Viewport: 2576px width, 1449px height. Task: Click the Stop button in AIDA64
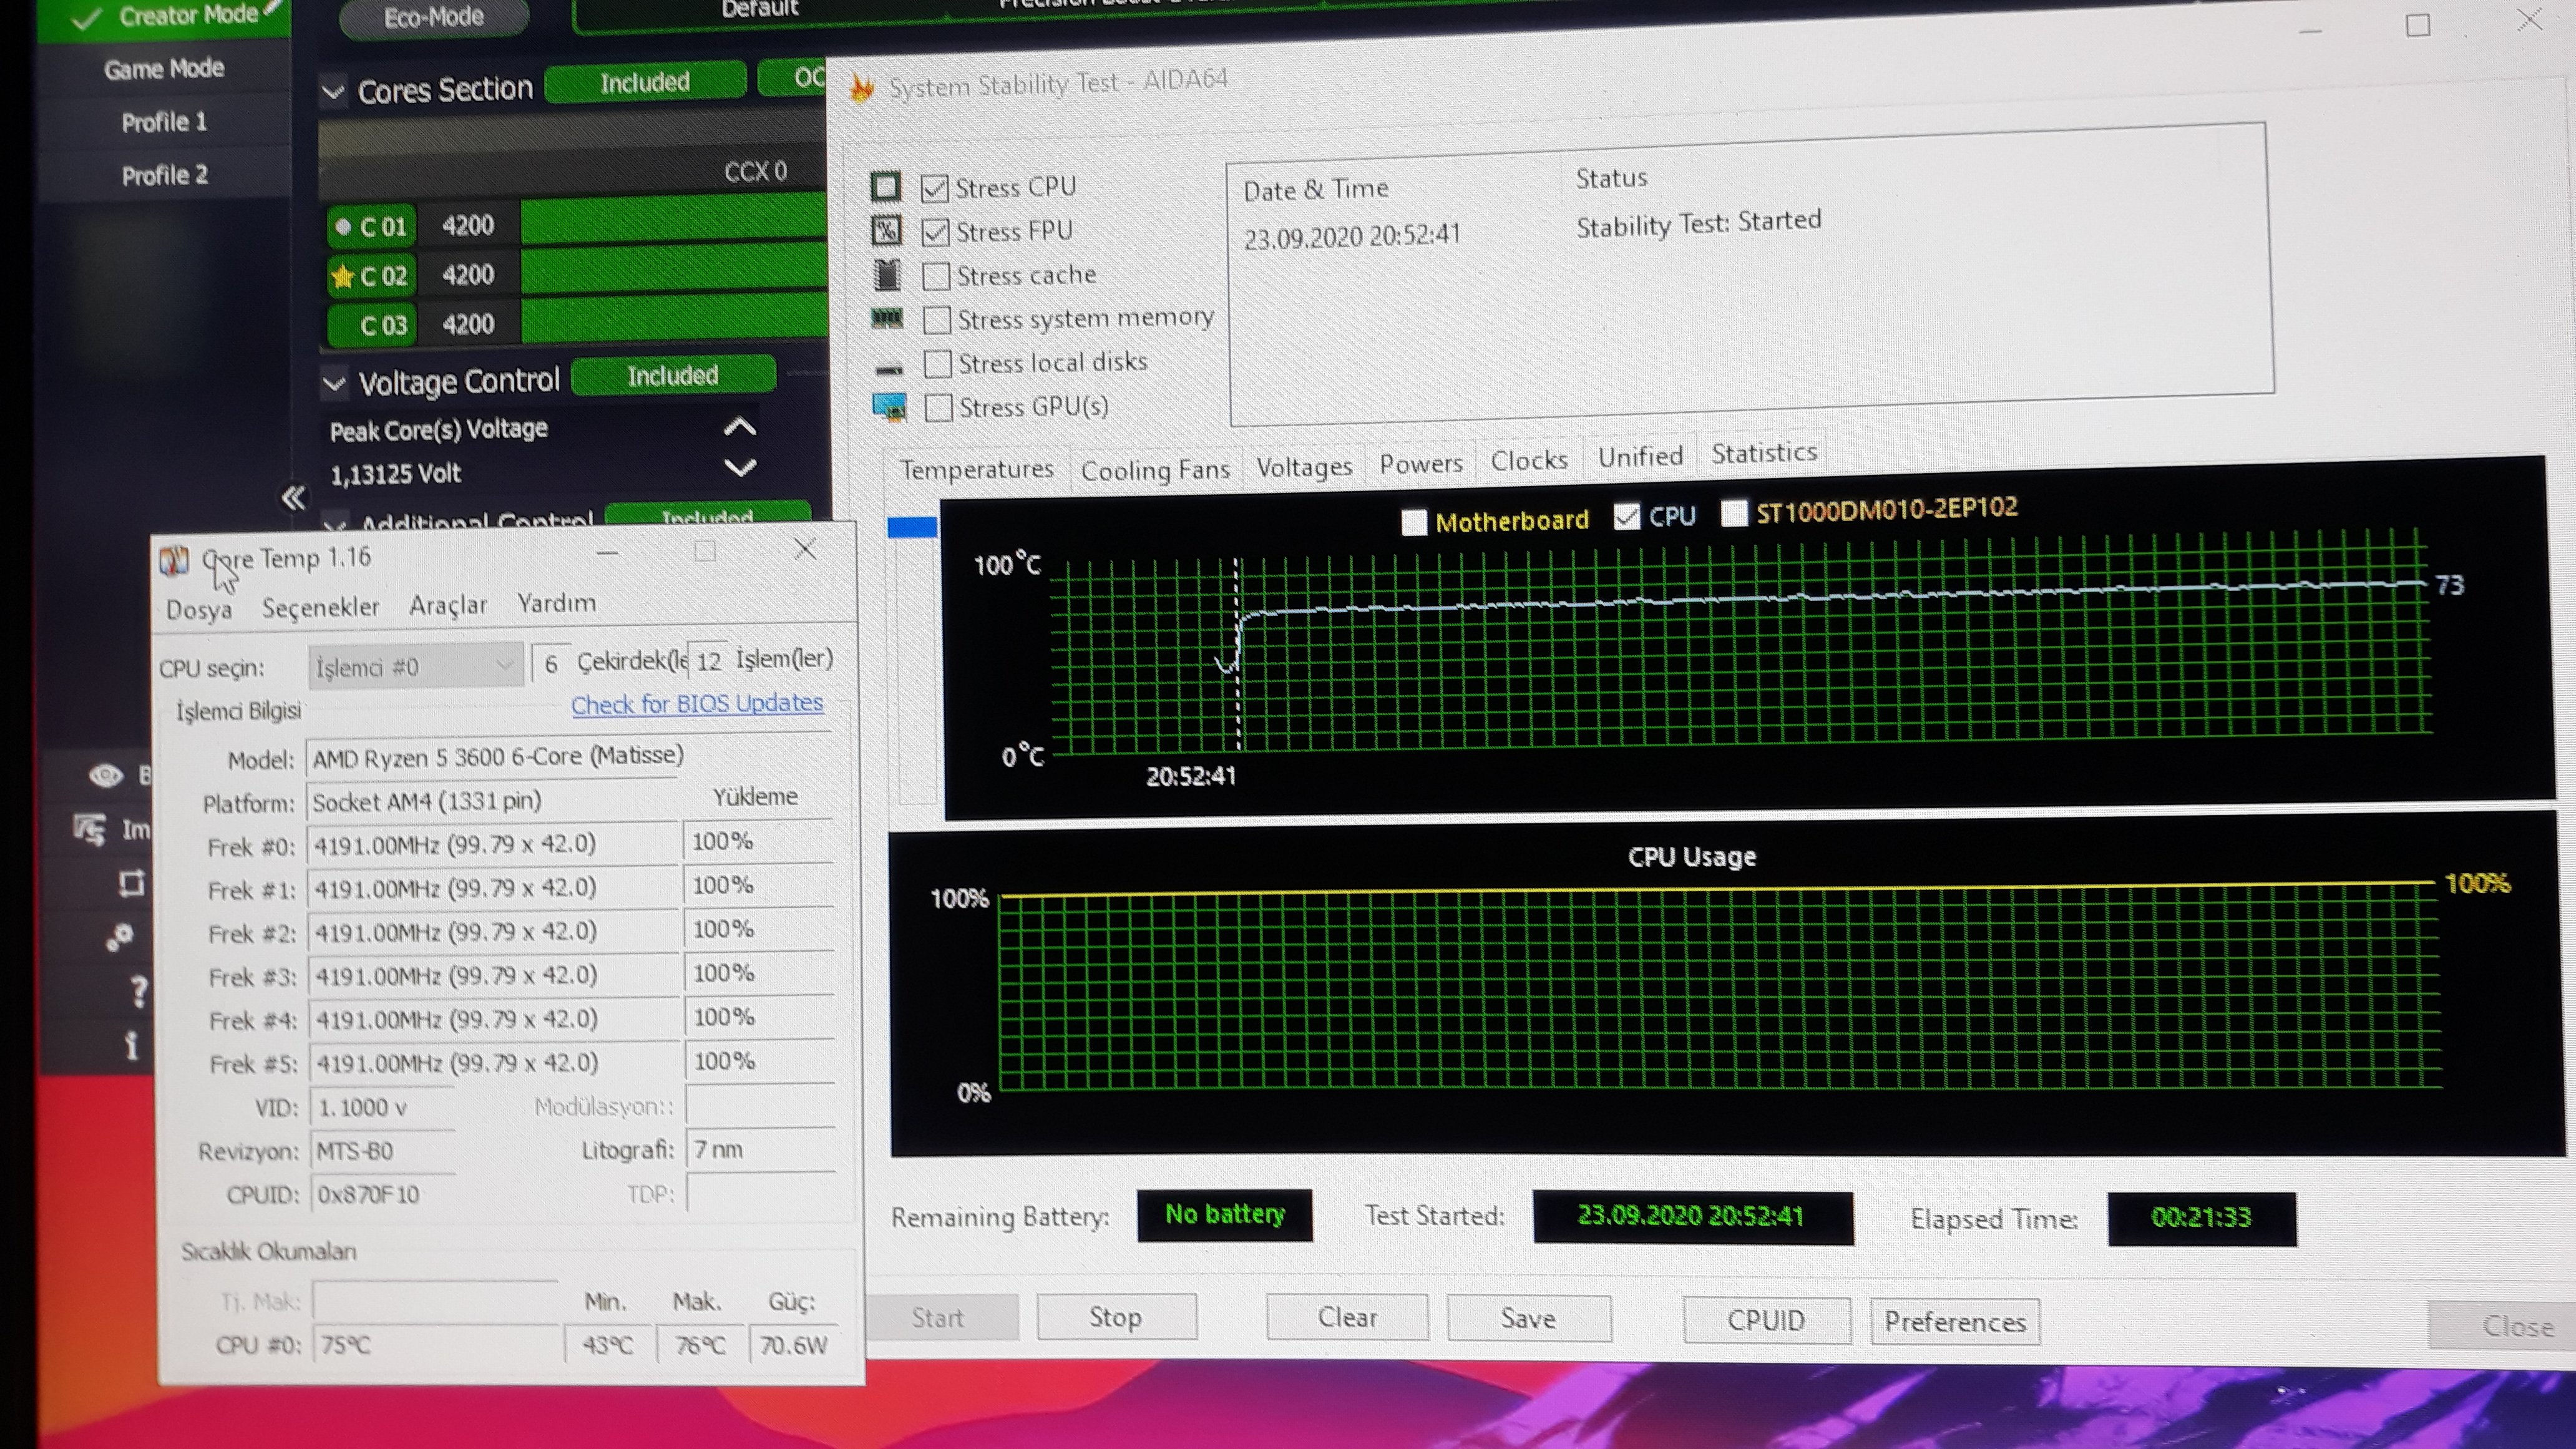1116,1317
